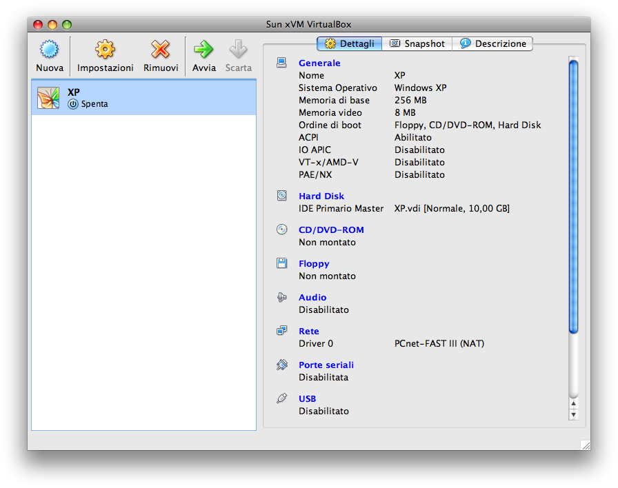Image resolution: width=618 pixels, height=488 pixels.
Task: Switch to the Dettagli tab
Action: coord(349,43)
